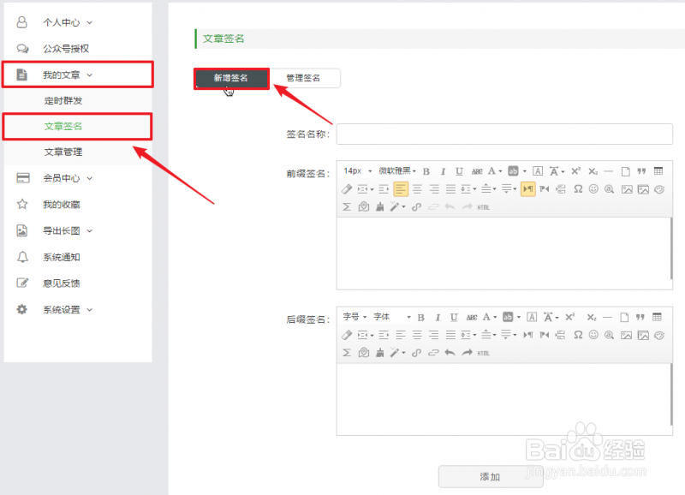Toggle center alignment in prefix editor
The height and width of the screenshot is (495, 685).
417,189
